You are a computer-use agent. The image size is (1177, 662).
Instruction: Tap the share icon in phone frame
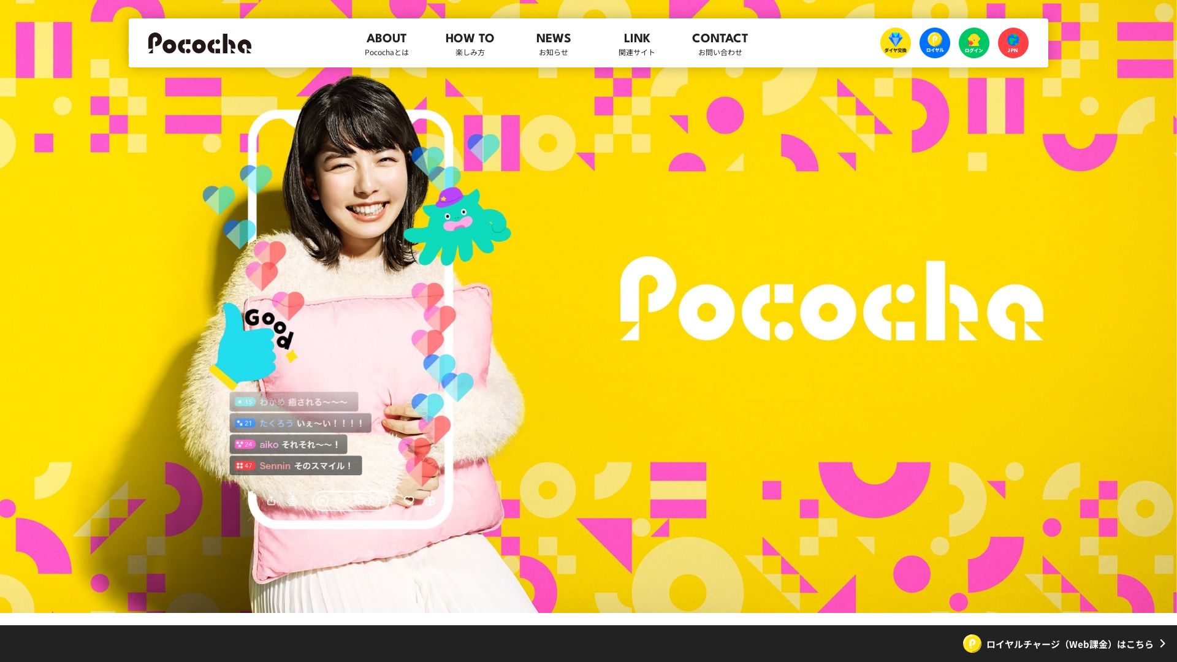coord(271,501)
